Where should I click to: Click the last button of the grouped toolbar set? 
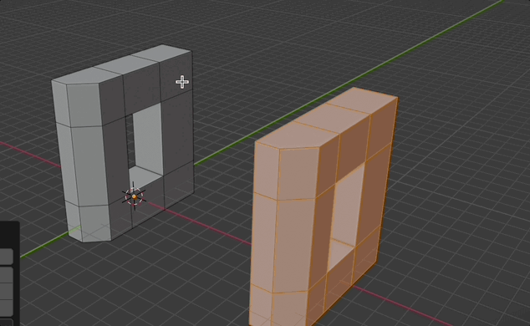point(6,308)
